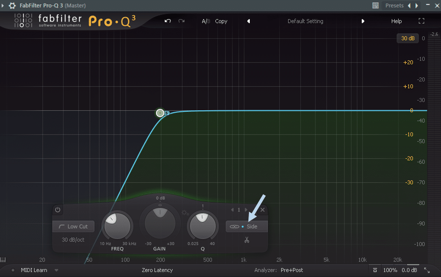Click the gain pan marker above GAIN knob
The image size is (441, 277).
pyautogui.click(x=160, y=205)
